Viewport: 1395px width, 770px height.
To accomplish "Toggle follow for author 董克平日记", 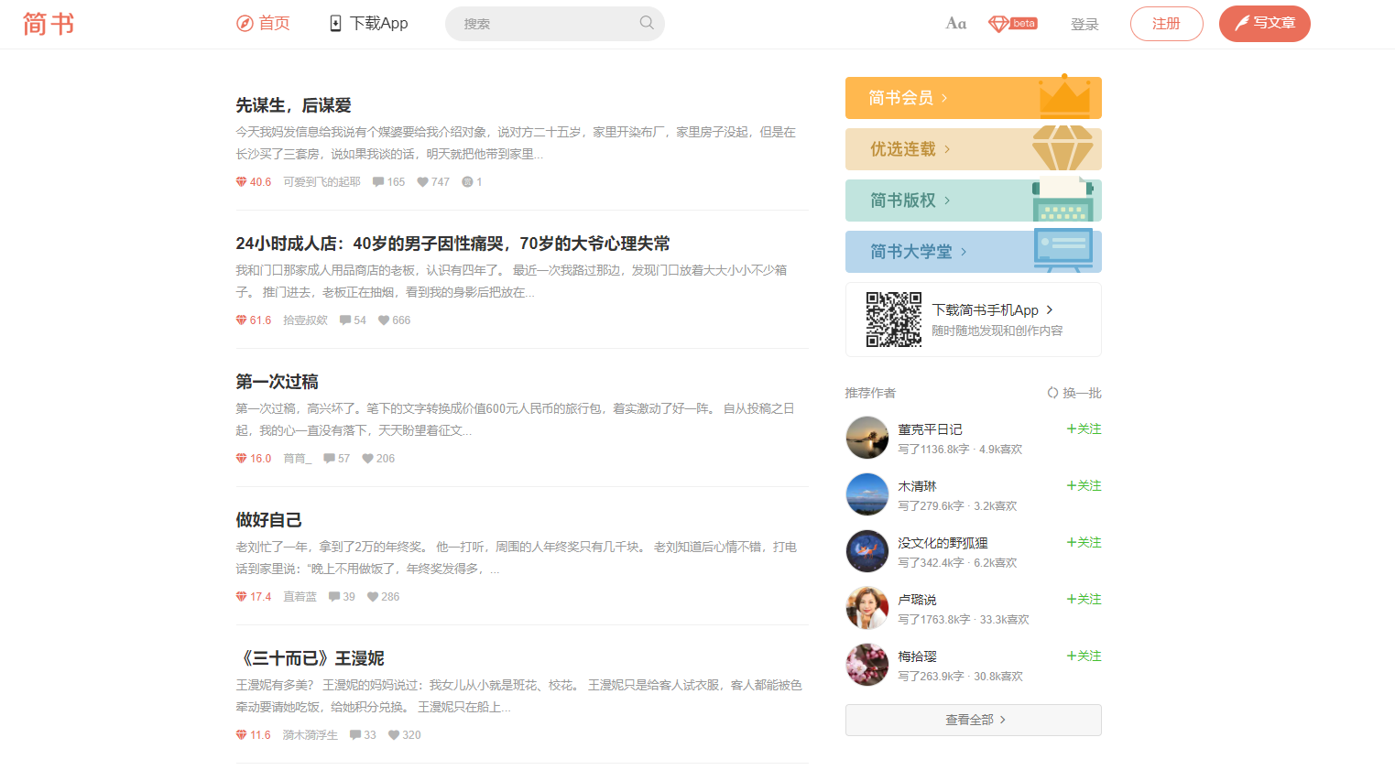I will [x=1083, y=428].
